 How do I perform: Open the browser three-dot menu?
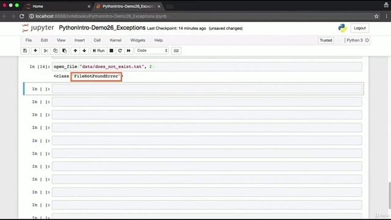(387, 16)
